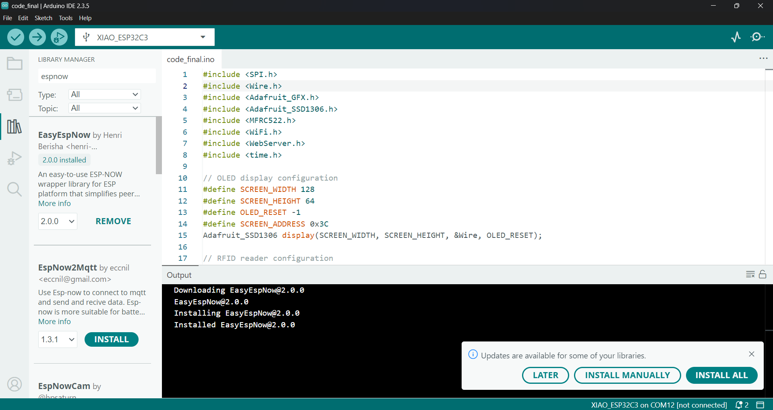Click the LATER button

point(545,375)
